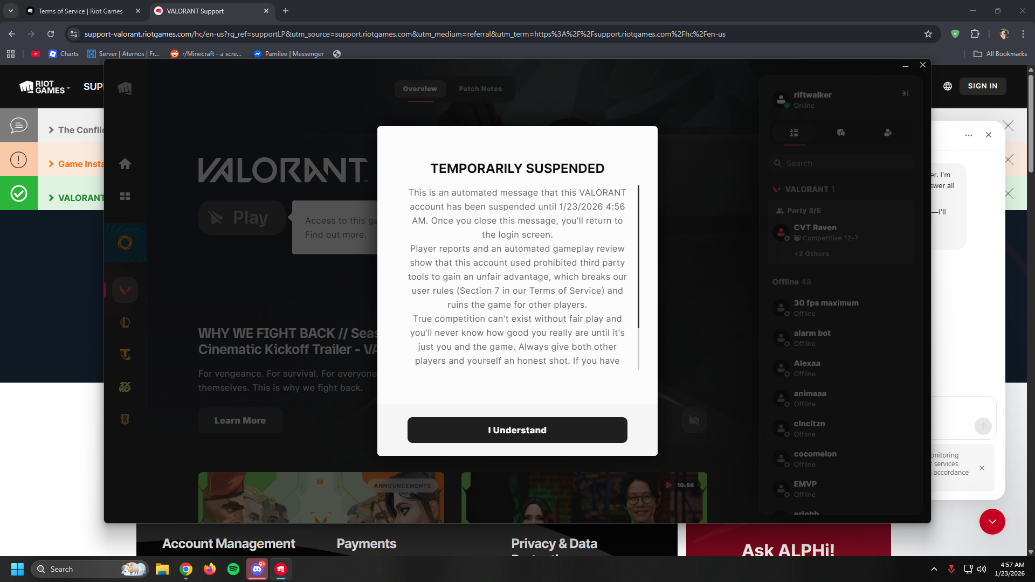Switch to Terms of Service browser tab
Screen dimensions: 1035x582
(81, 11)
